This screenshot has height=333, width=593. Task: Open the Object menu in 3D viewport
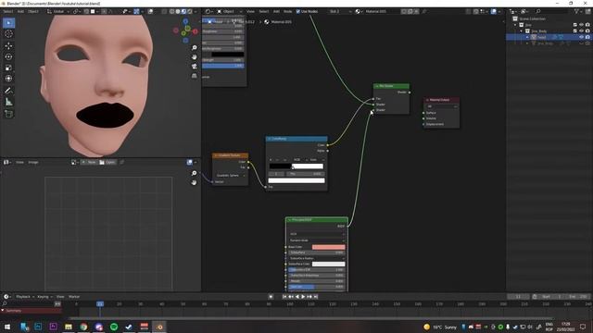click(x=33, y=12)
